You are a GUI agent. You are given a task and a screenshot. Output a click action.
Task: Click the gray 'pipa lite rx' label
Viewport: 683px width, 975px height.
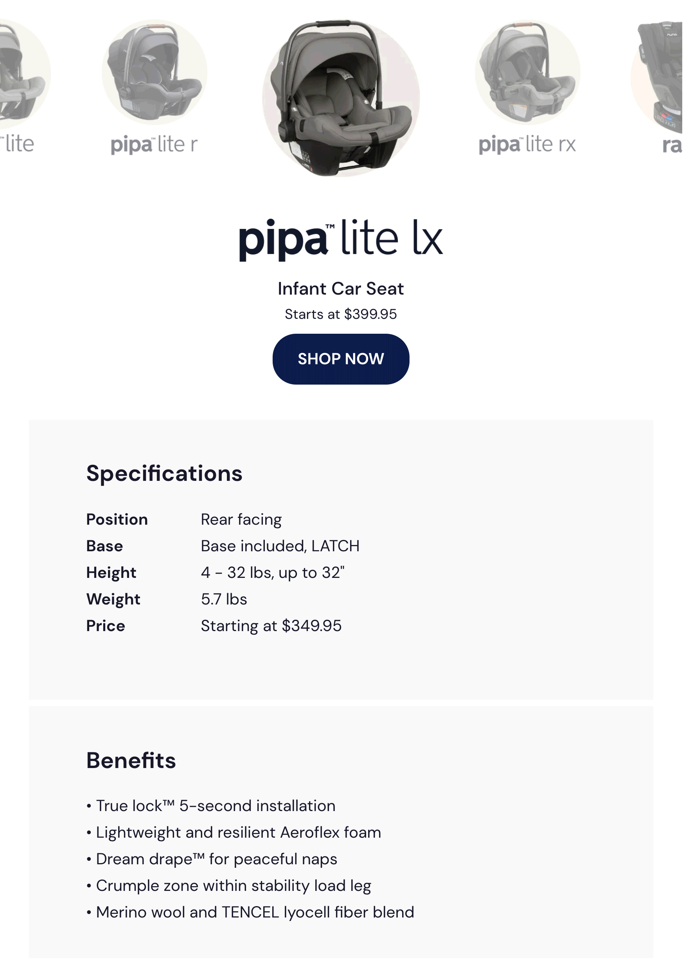pos(527,145)
